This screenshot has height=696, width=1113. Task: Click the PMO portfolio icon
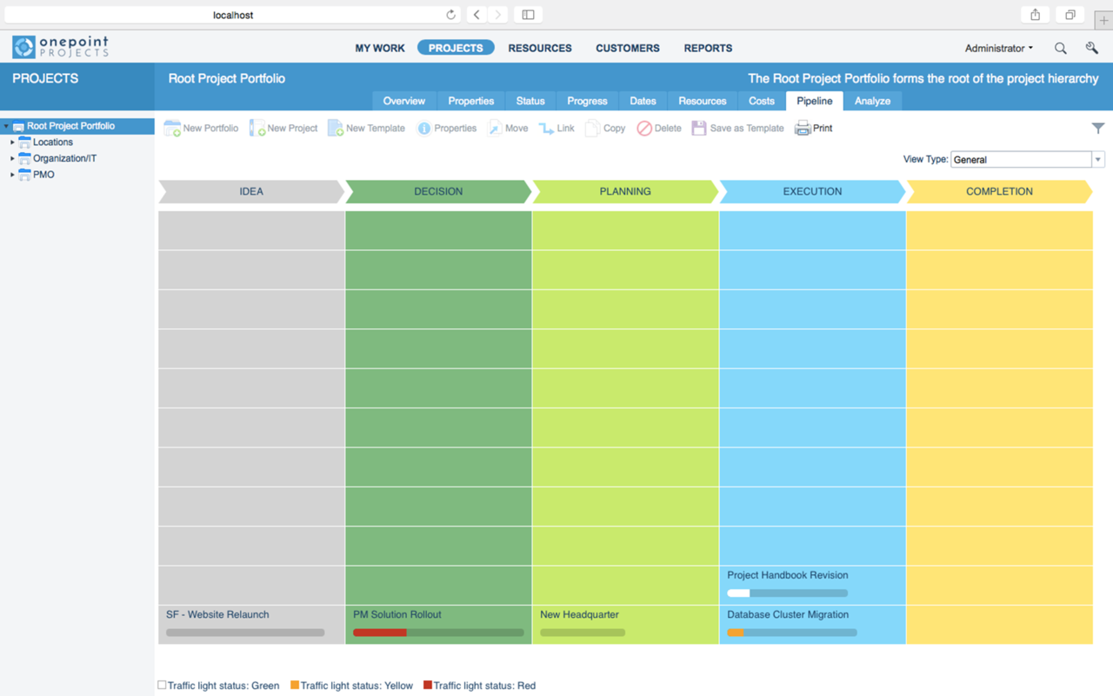(x=24, y=175)
